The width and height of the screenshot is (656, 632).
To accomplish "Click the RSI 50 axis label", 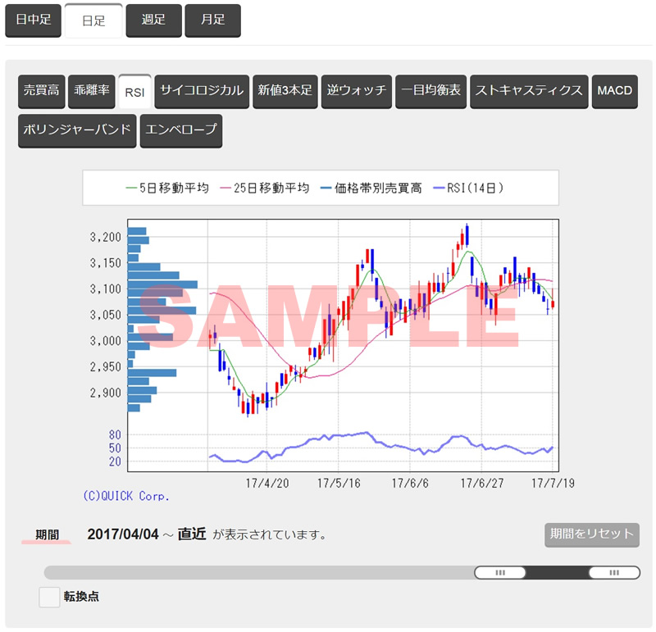I will (x=115, y=448).
